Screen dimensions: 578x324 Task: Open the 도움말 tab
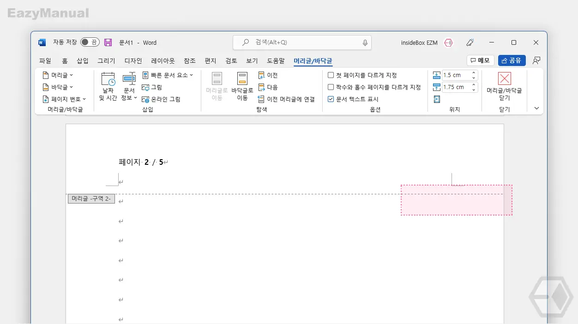pos(276,60)
